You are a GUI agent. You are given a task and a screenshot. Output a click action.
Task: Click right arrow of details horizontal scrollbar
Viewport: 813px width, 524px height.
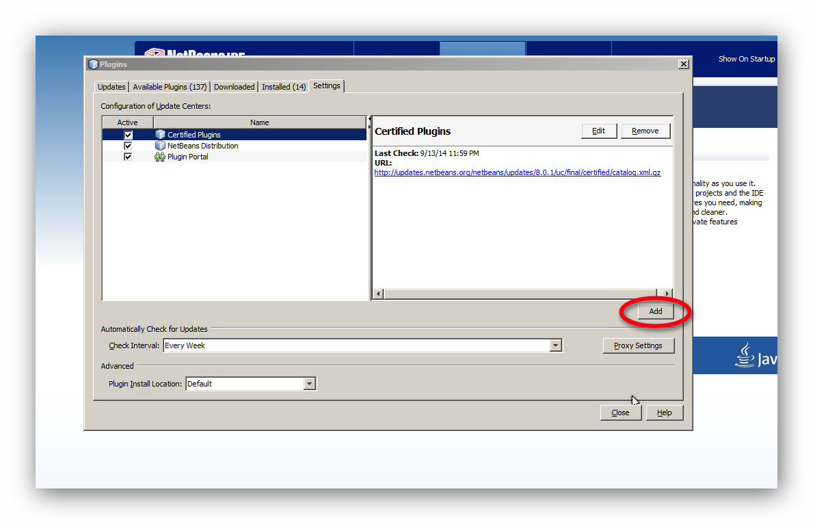coord(667,293)
